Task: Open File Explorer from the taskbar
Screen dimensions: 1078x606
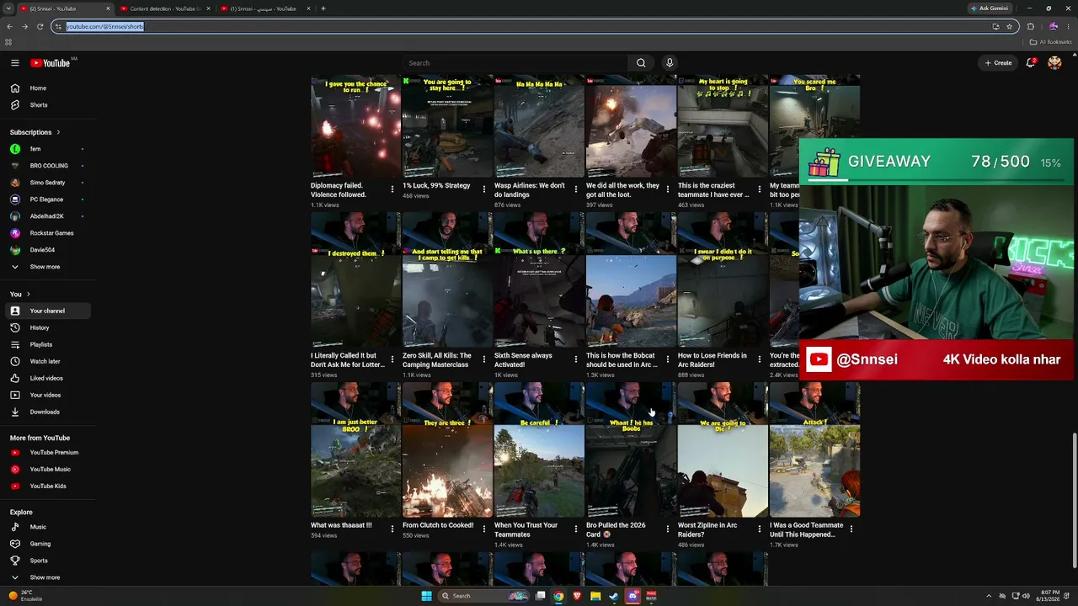Action: [x=595, y=596]
